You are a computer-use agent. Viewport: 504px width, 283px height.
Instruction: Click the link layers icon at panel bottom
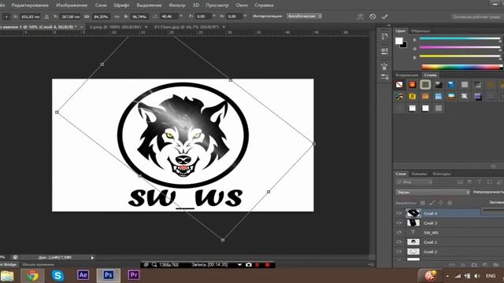451,265
